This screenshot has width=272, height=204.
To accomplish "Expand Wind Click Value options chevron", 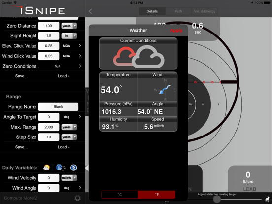I will coord(80,56).
